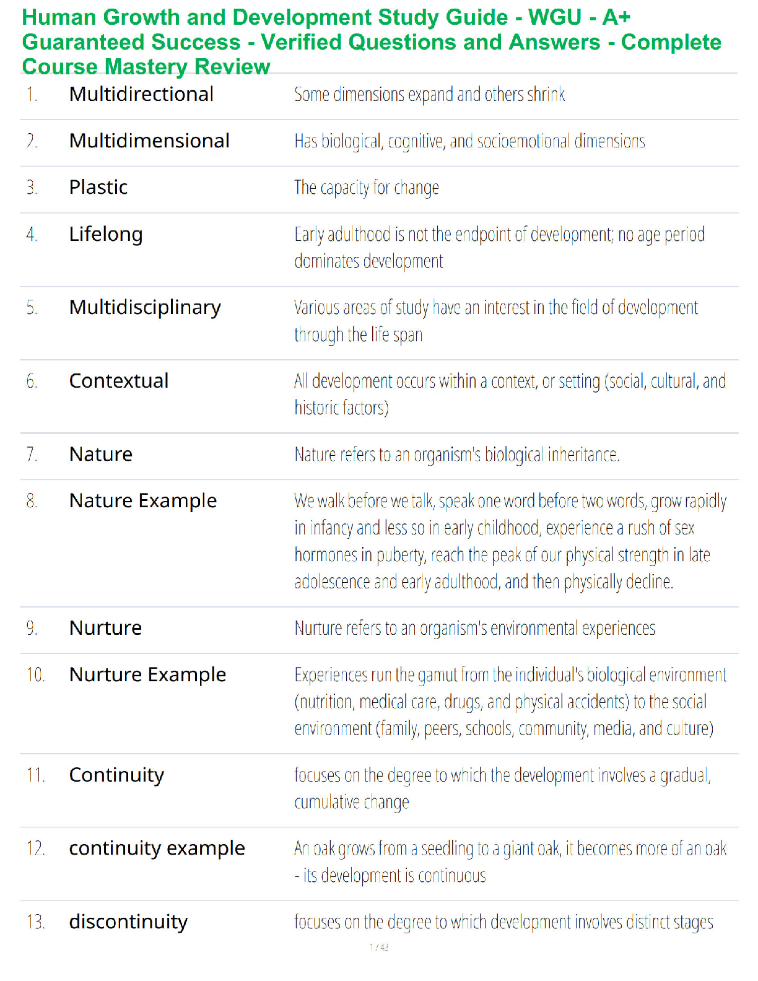Viewport: 758px width, 981px height.
Task: Click definition "Nature refers to an organism's biological inheritance"
Action: [x=456, y=455]
